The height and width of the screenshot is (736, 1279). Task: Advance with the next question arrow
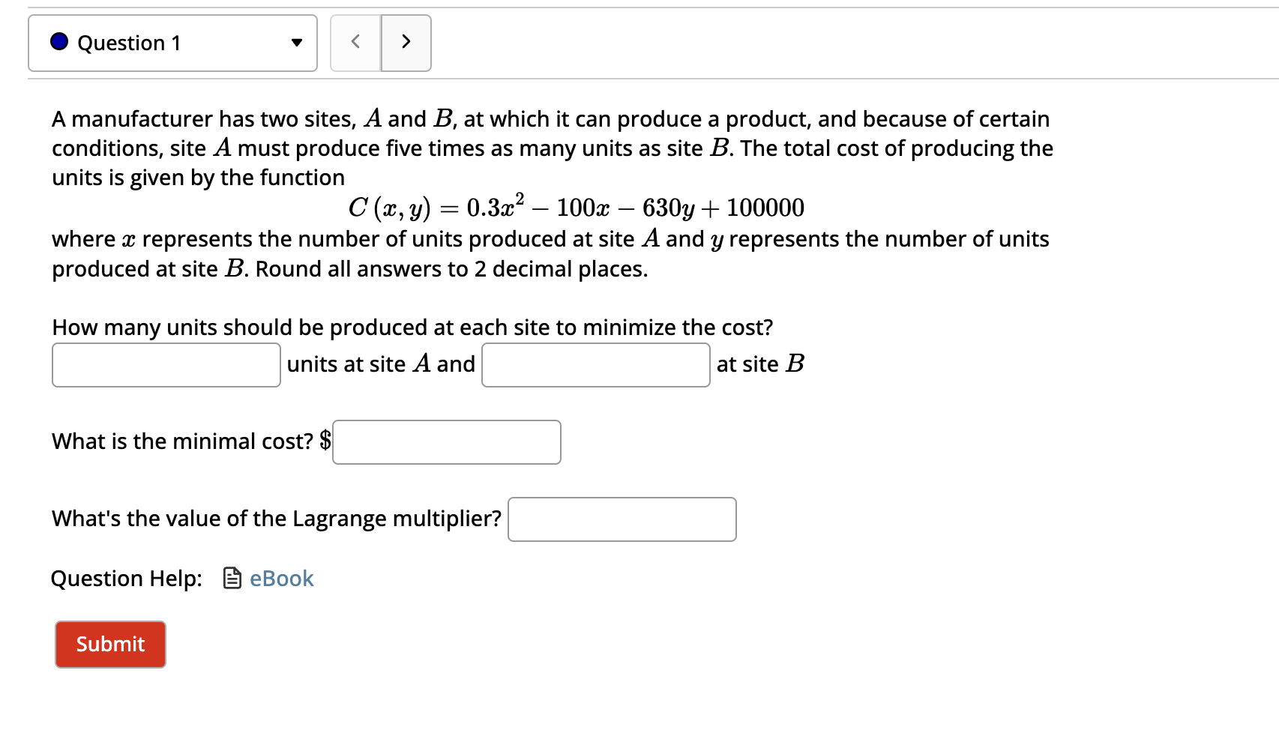406,43
